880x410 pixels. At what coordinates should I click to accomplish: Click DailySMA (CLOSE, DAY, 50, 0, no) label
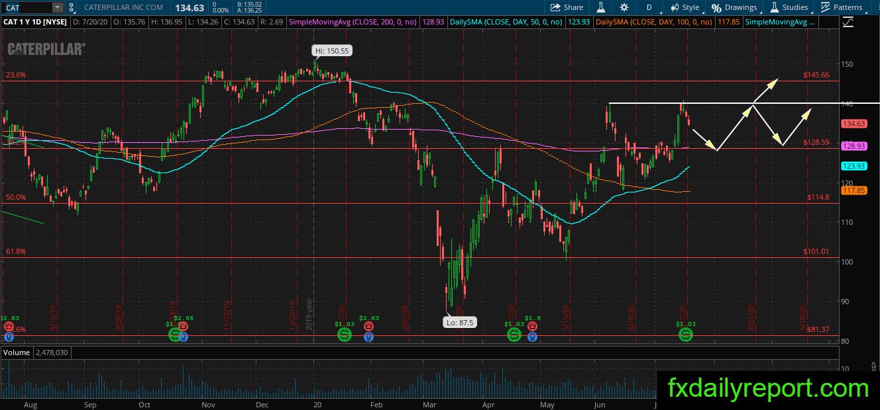click(506, 22)
